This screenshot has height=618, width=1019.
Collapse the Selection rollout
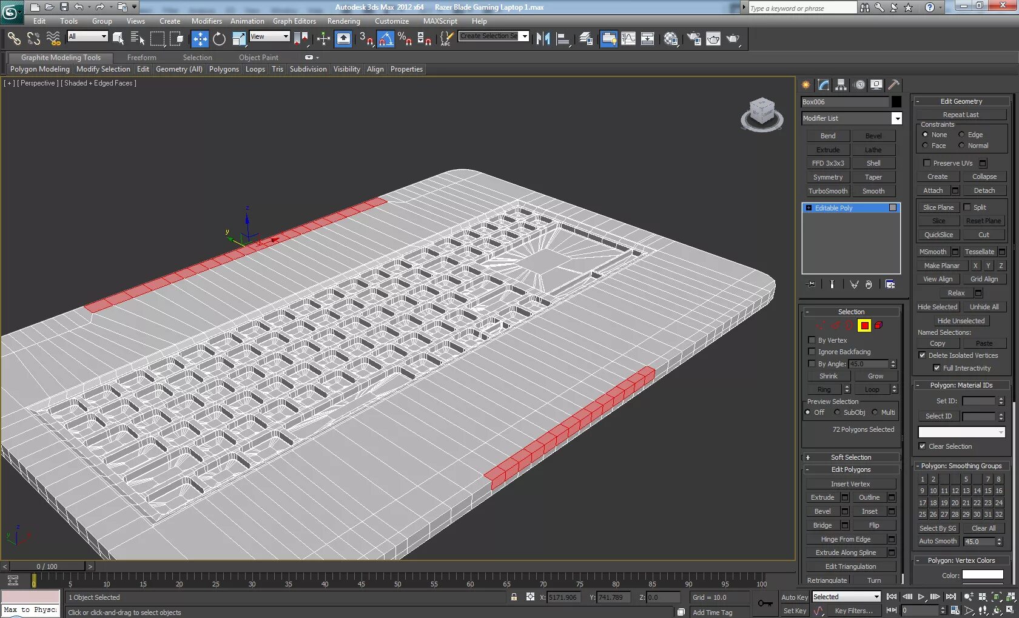[x=851, y=311]
